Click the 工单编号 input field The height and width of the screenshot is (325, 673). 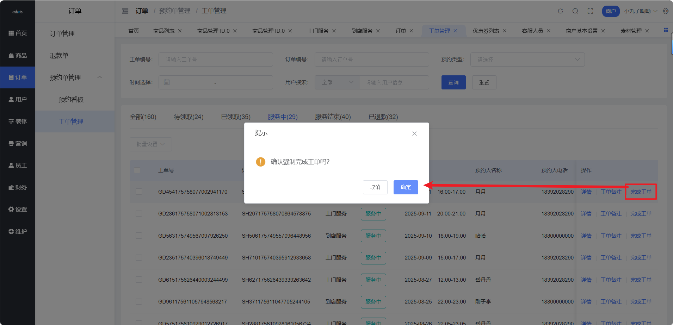[216, 59]
